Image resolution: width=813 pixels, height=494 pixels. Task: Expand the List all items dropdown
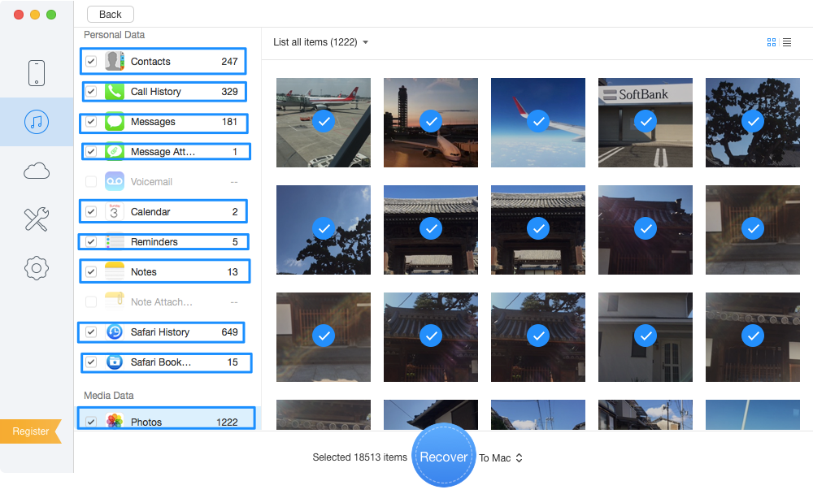point(321,42)
